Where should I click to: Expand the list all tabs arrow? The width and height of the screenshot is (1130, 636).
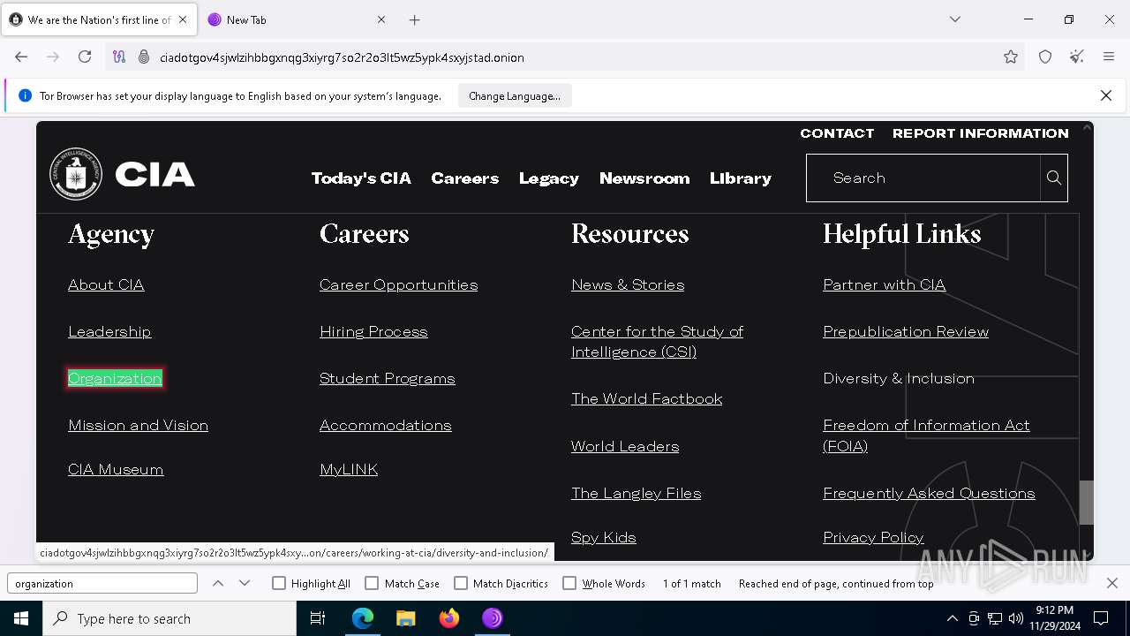954,19
